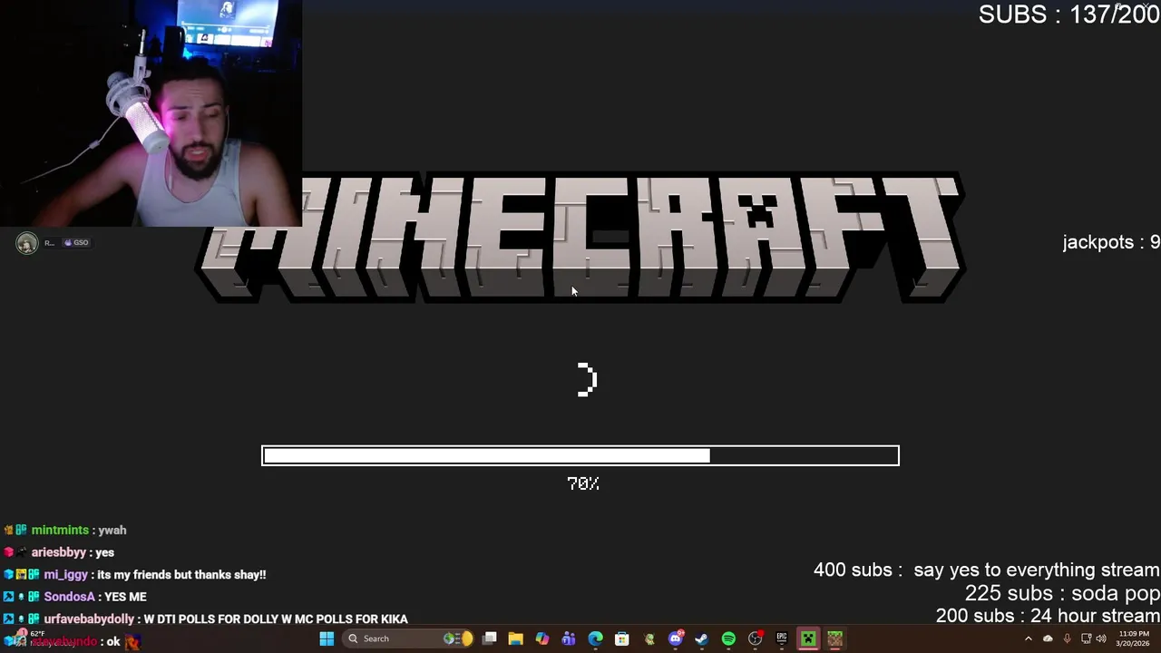Viewport: 1161px width, 653px height.
Task: Open Epic Games Launcher taskbar icon
Action: pos(781,638)
